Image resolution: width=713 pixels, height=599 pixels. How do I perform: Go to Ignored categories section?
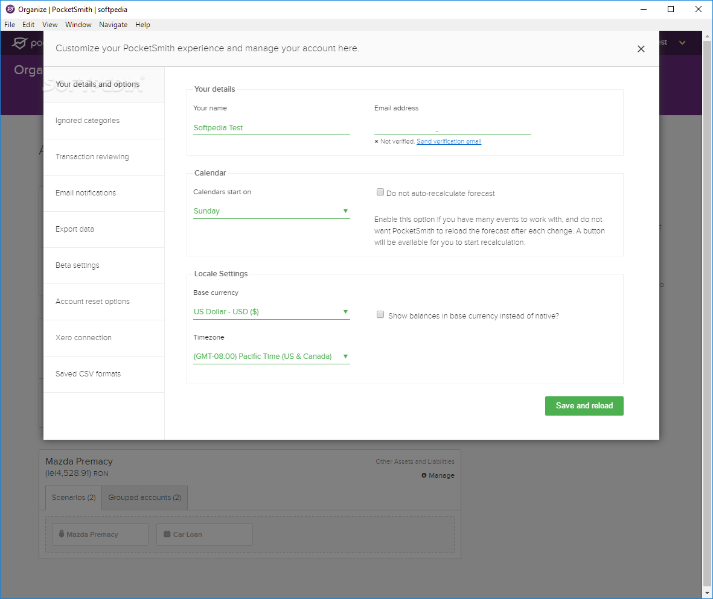[x=104, y=121]
